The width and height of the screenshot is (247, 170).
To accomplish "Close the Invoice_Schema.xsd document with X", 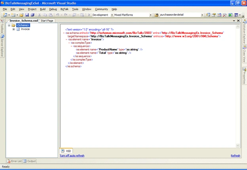I will 238,21.
